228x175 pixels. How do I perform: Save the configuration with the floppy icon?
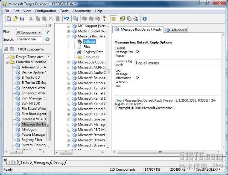click(x=22, y=19)
